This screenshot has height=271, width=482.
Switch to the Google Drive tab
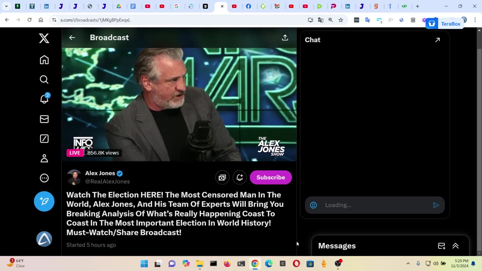pos(119,6)
